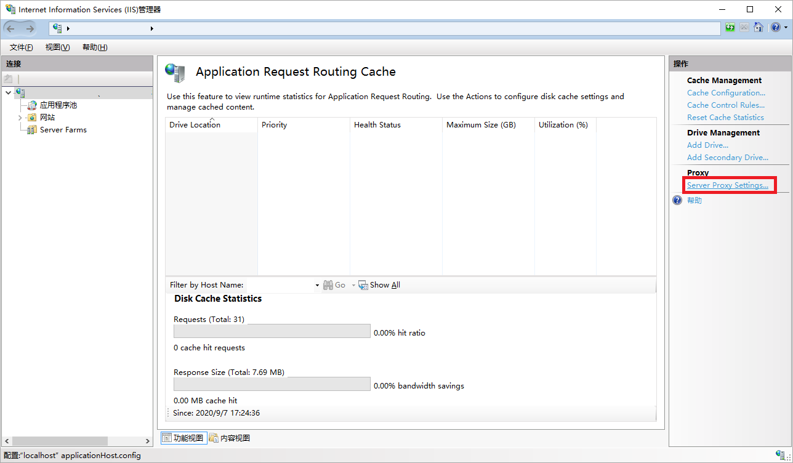This screenshot has width=793, height=463.
Task: Click the connections pane horizontal scrollbar thumb
Action: (x=60, y=441)
